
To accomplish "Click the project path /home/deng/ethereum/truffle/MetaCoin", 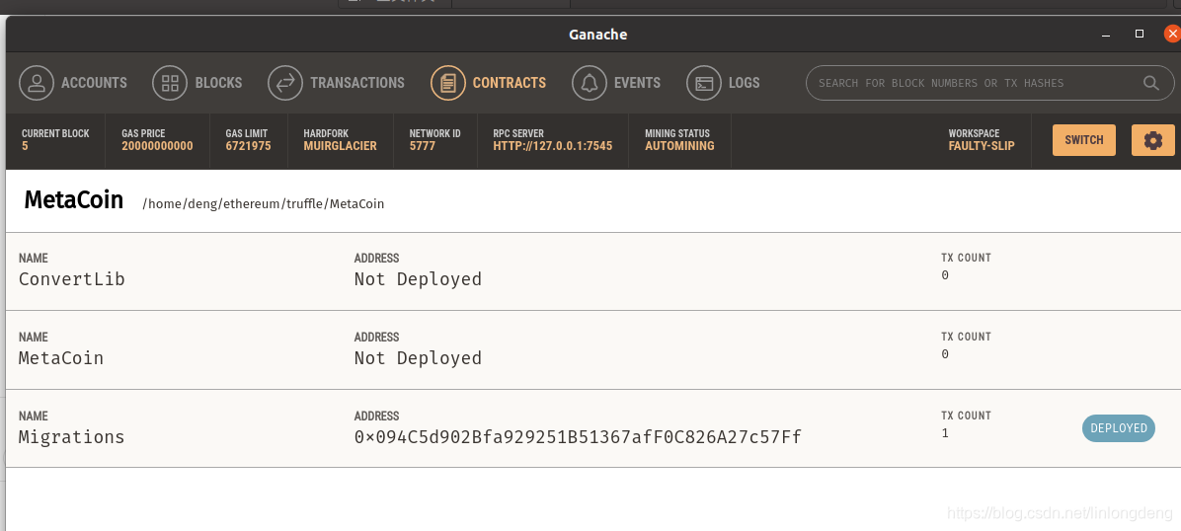I will 264,204.
